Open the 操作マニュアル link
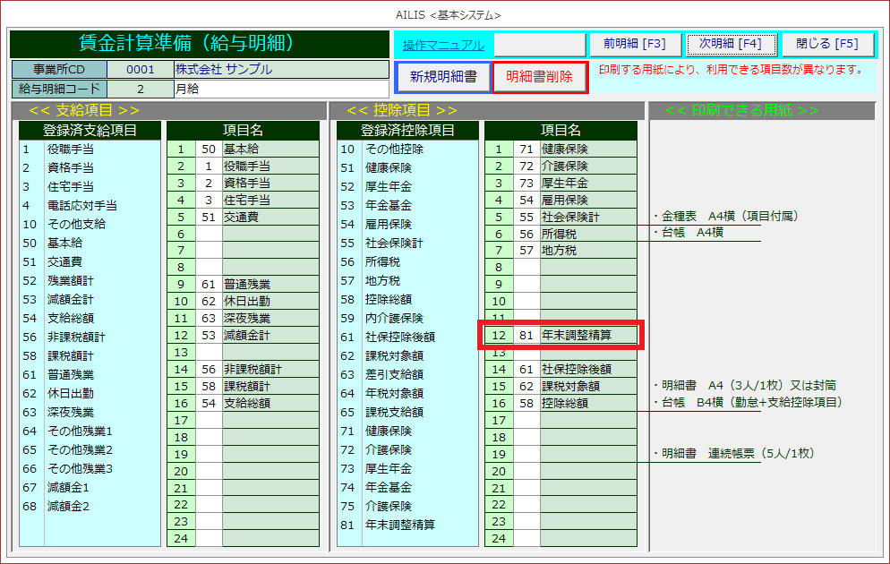The width and height of the screenshot is (890, 564). point(442,45)
